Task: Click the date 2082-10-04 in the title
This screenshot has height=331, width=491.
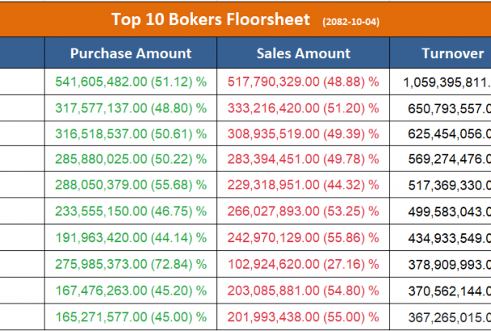Action: tap(350, 20)
